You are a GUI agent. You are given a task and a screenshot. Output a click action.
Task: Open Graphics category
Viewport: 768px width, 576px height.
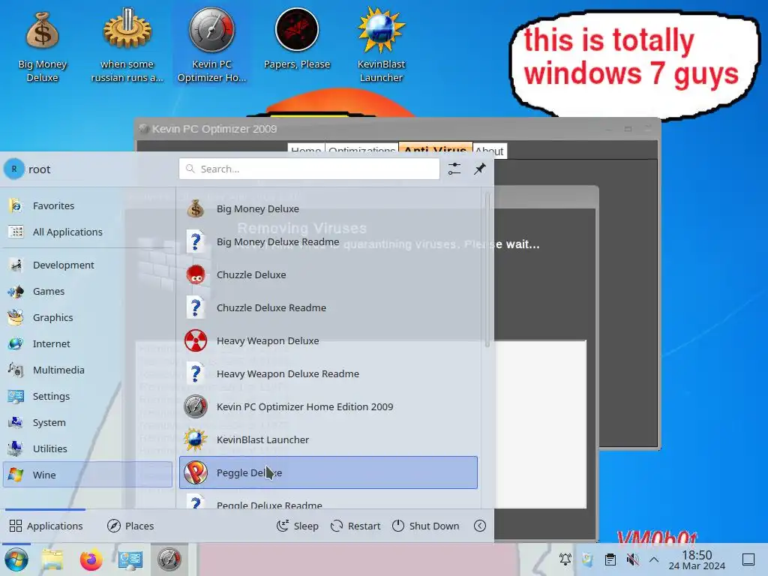pos(87,317)
